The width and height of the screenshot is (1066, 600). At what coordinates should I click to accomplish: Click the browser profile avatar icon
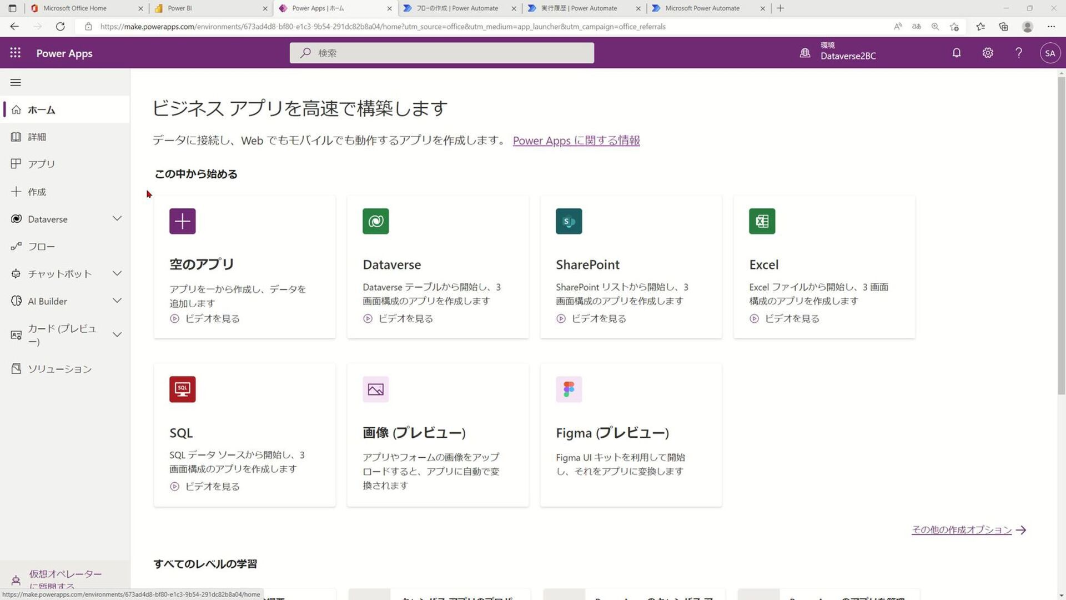[1028, 26]
